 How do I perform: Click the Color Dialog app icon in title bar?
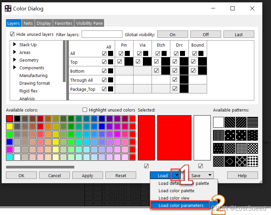[x=8, y=9]
